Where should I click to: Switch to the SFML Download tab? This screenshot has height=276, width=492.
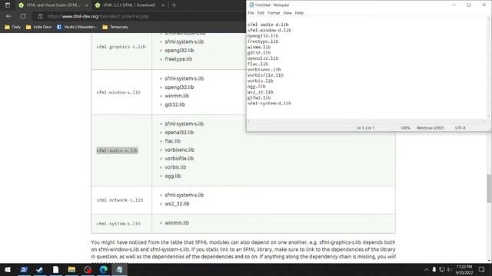[x=128, y=5]
